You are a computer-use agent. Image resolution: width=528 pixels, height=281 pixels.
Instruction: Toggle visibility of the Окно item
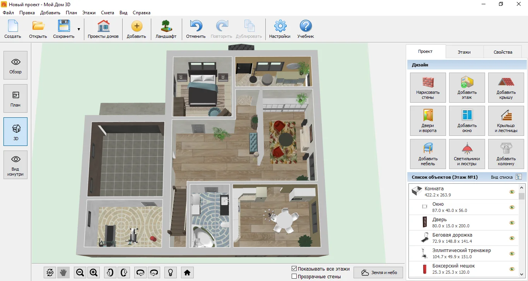[x=512, y=207]
